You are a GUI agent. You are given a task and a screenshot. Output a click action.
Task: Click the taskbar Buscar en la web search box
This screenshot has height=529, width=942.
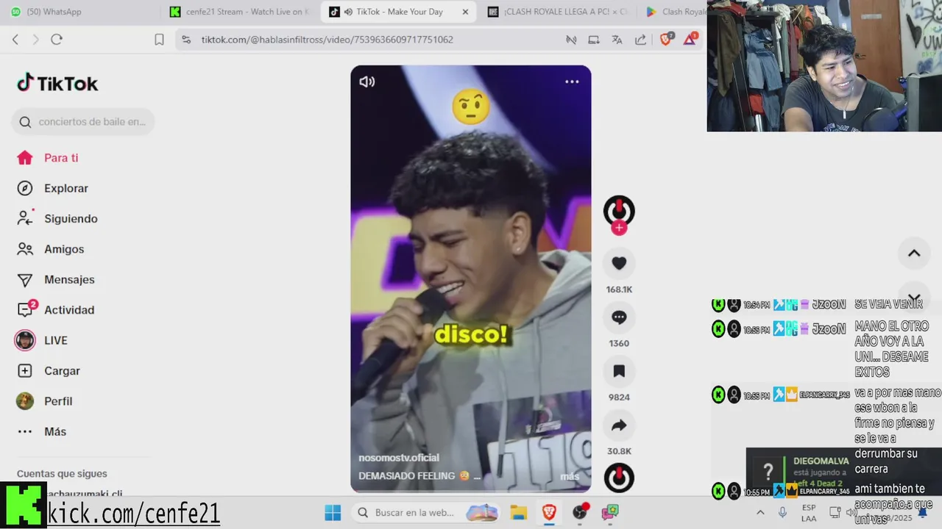(x=427, y=512)
